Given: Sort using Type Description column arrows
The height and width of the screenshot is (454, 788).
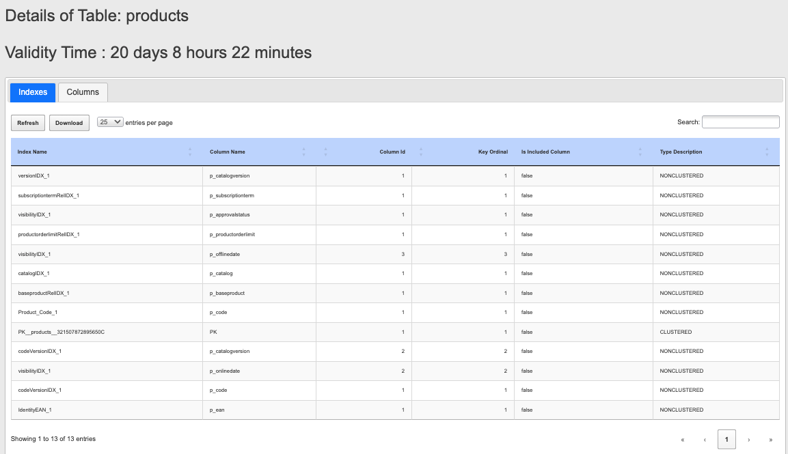Looking at the screenshot, I should pos(767,152).
